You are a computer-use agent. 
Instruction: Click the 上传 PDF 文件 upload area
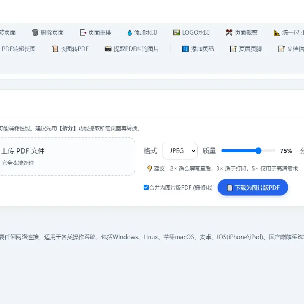click(x=67, y=156)
